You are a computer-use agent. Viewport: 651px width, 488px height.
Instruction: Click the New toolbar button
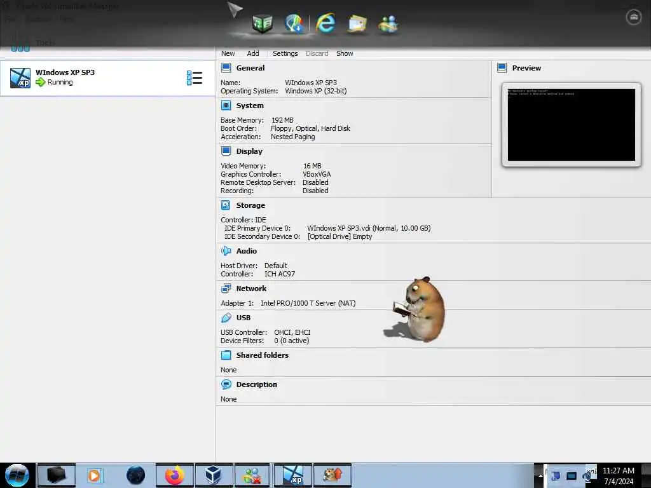point(228,53)
